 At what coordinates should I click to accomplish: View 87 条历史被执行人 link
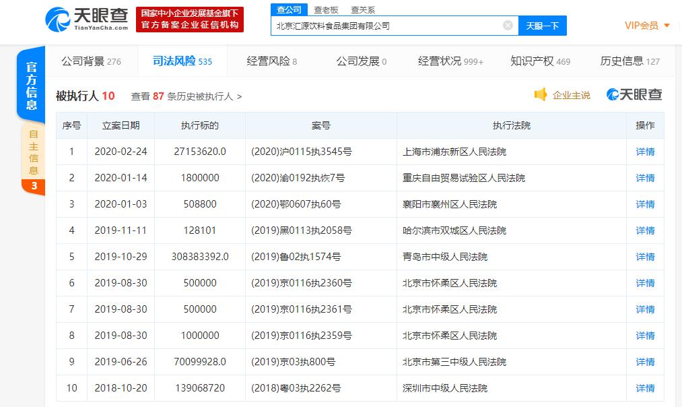pos(186,96)
